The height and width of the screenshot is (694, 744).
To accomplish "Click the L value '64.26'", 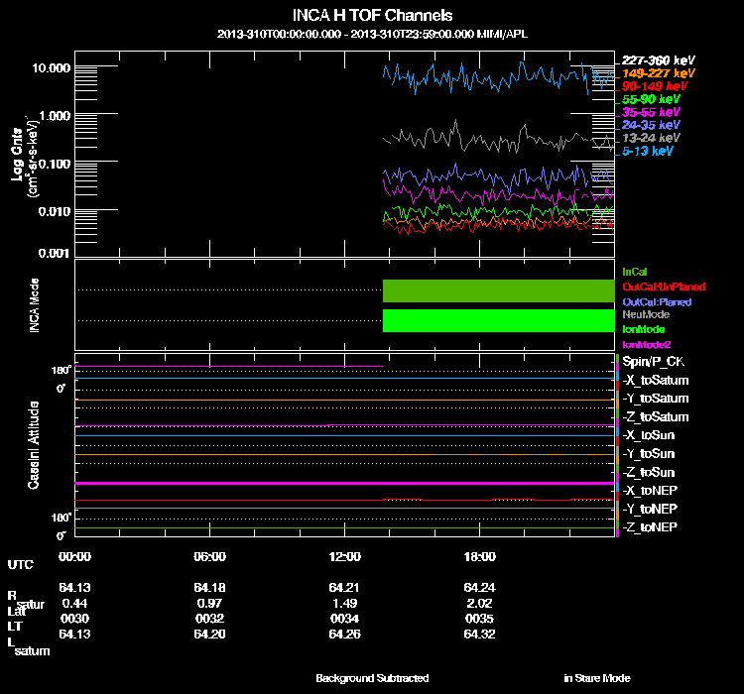I will coord(345,635).
